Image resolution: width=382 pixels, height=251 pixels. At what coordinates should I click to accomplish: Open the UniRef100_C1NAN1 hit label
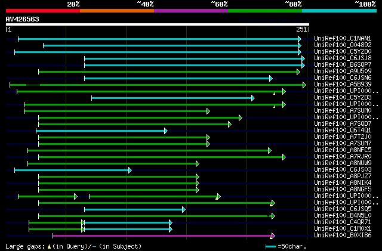click(343, 38)
